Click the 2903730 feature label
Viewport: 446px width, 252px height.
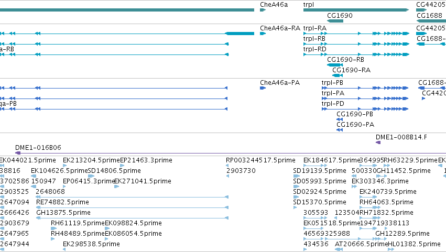(x=241, y=171)
